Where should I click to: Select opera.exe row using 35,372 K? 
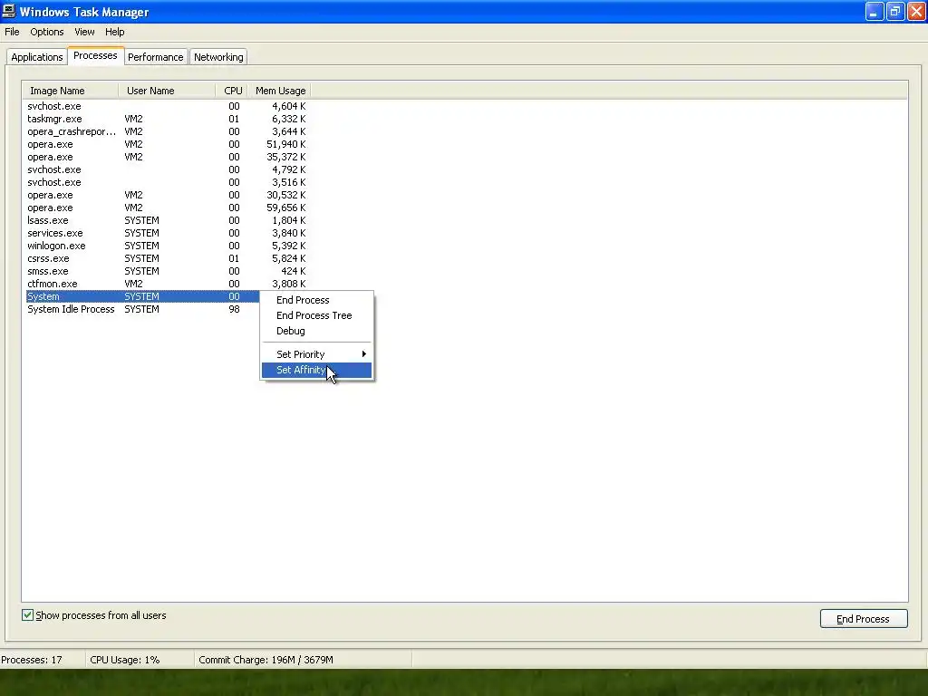tap(167, 157)
